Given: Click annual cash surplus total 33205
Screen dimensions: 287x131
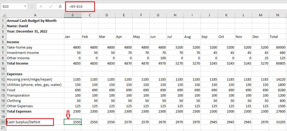Looking at the screenshot, I should [278, 122].
